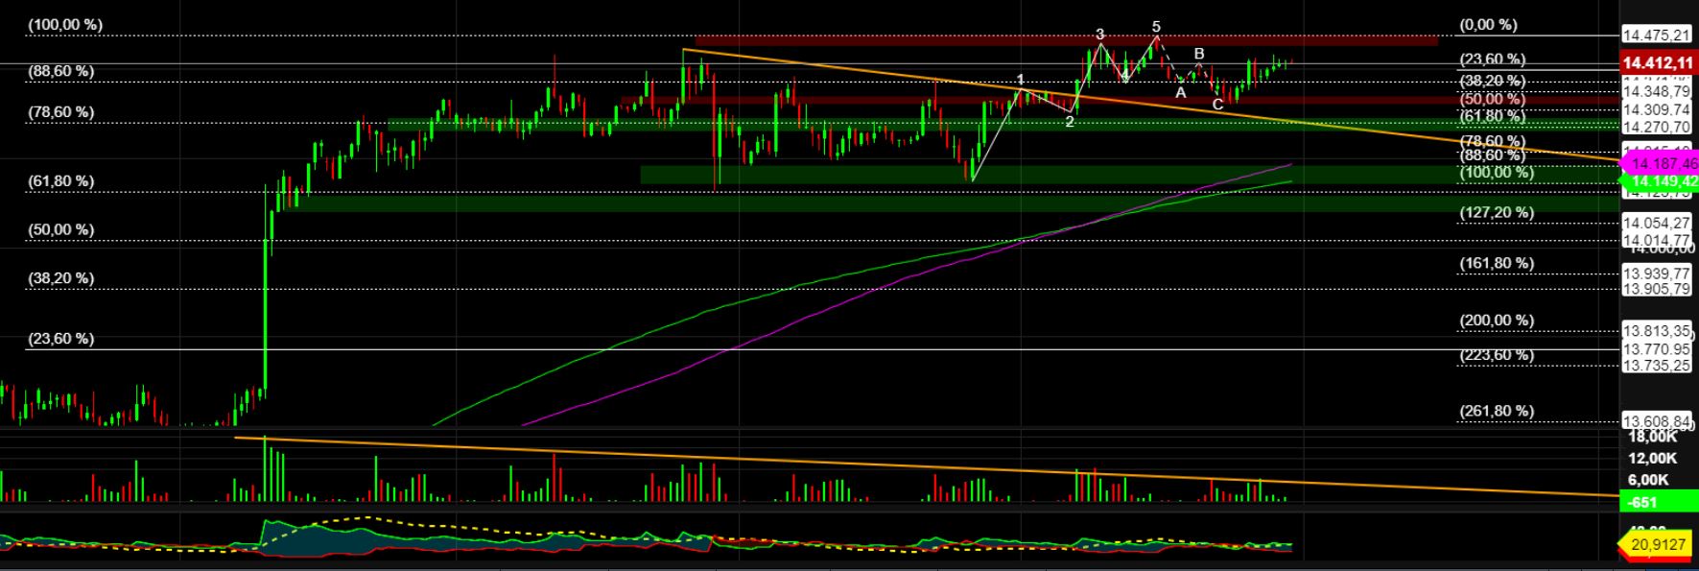1699x571 pixels.
Task: Click the price axis label 14.348,79
Action: click(1657, 92)
